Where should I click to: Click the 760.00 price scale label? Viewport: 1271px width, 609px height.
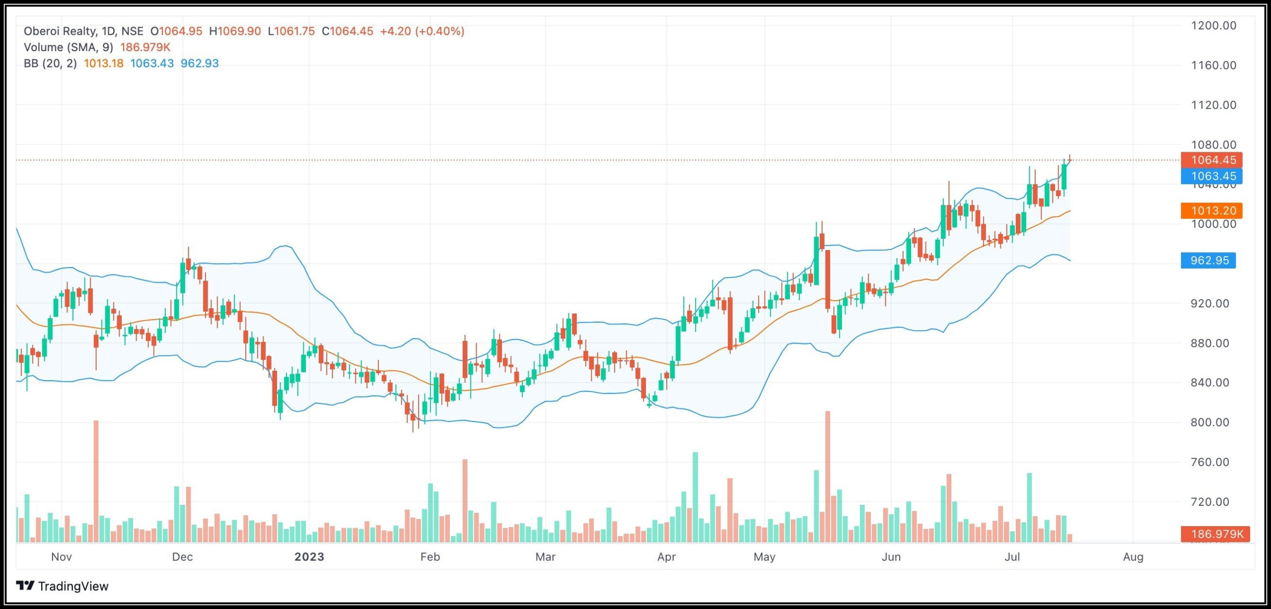pyautogui.click(x=1210, y=462)
